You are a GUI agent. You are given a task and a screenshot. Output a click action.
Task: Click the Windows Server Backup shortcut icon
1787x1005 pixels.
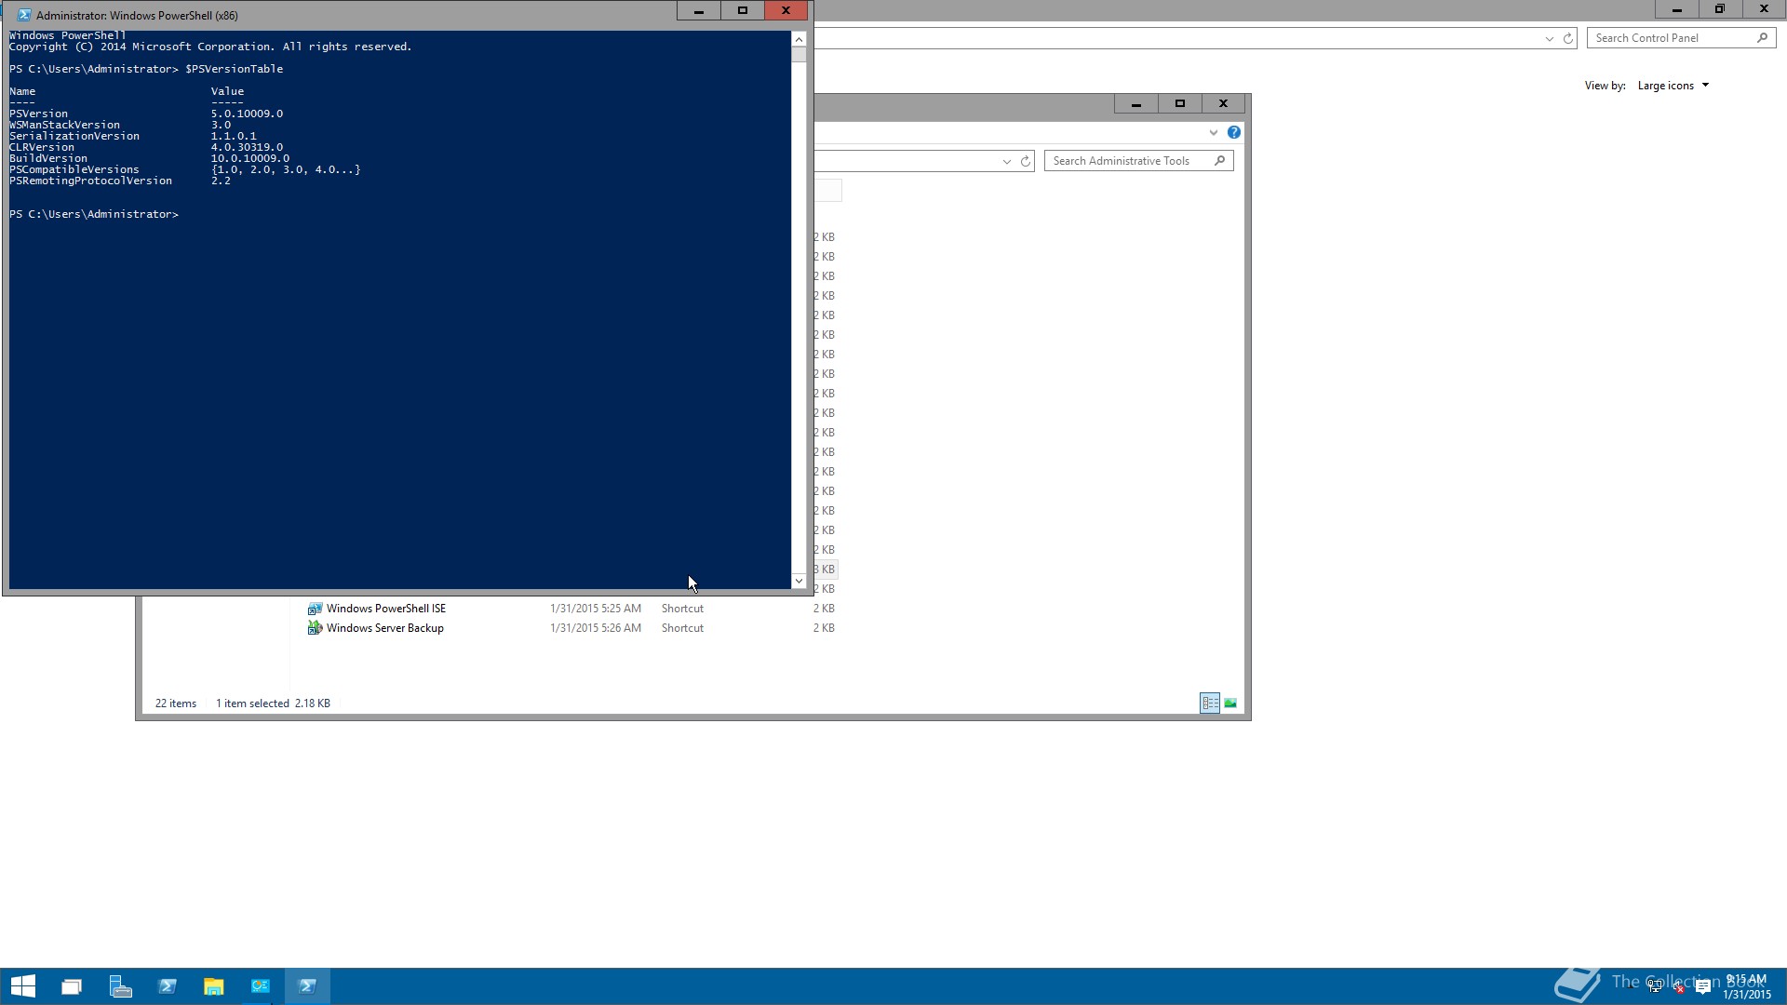(315, 628)
